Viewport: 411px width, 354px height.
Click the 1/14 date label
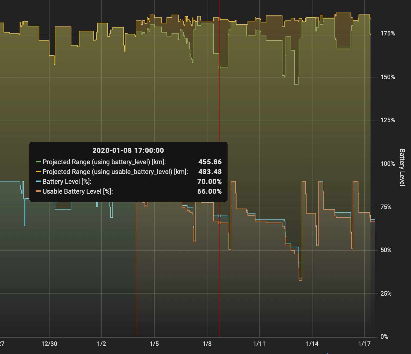tap(312, 344)
